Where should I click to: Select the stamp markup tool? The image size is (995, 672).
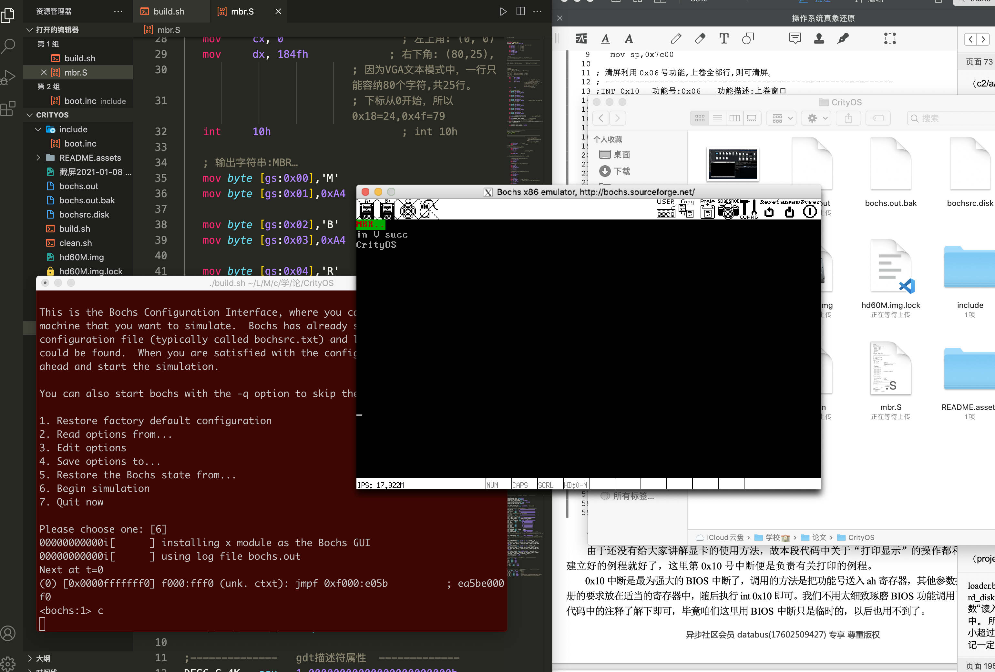(819, 38)
